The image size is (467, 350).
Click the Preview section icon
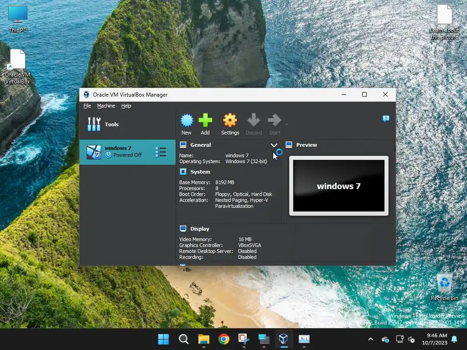coord(289,145)
